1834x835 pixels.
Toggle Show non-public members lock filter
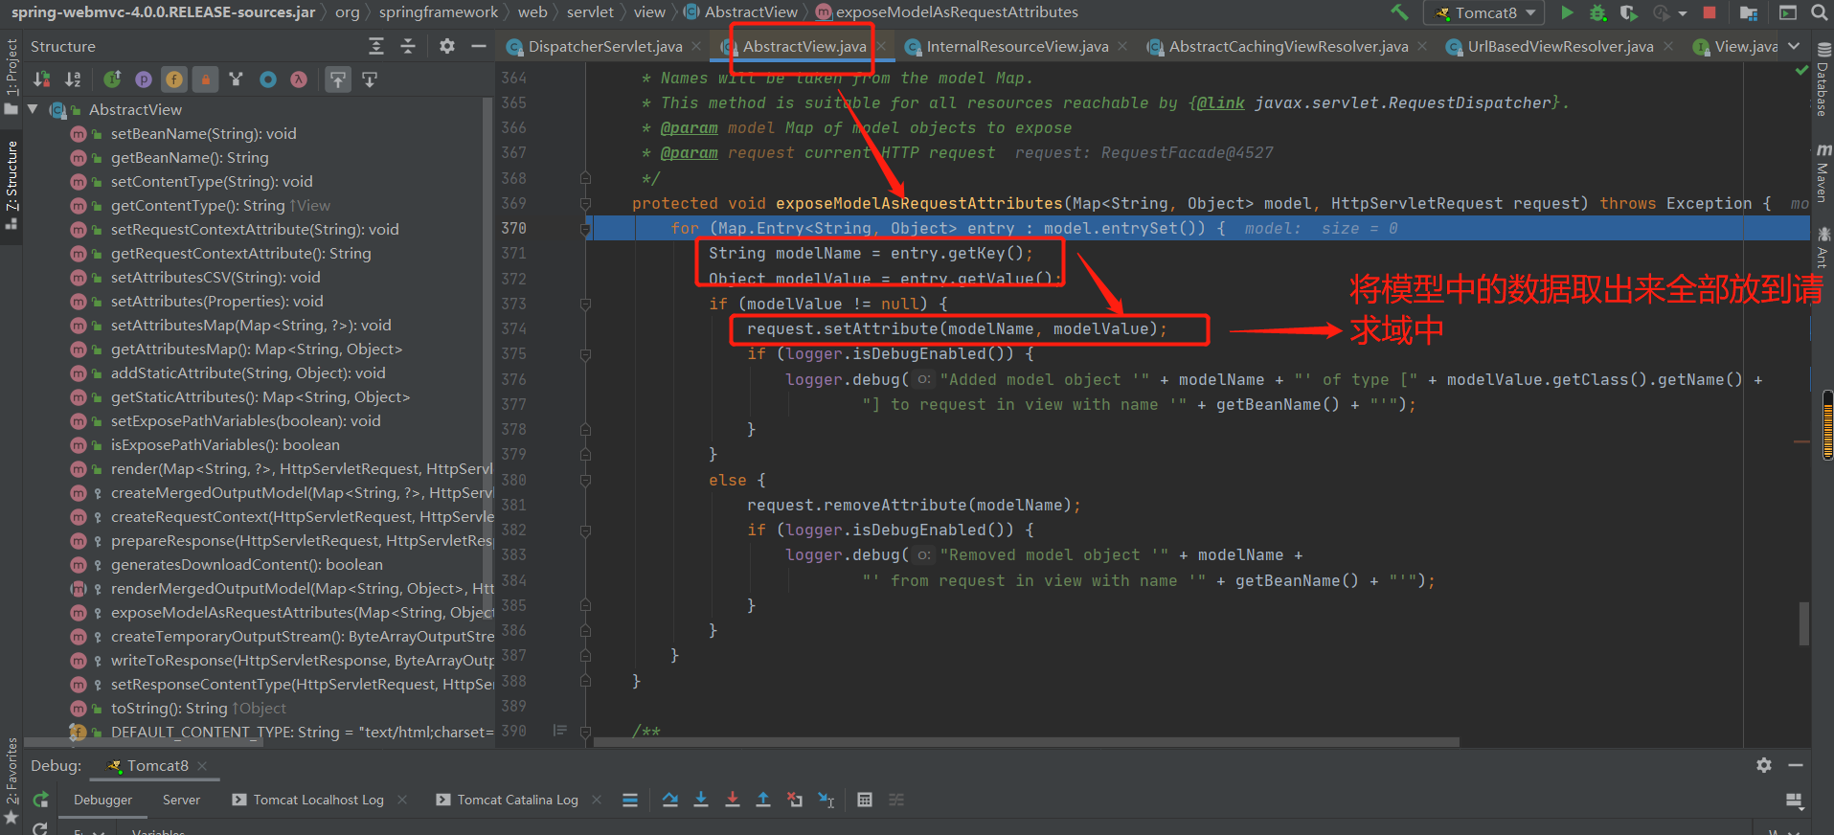205,79
